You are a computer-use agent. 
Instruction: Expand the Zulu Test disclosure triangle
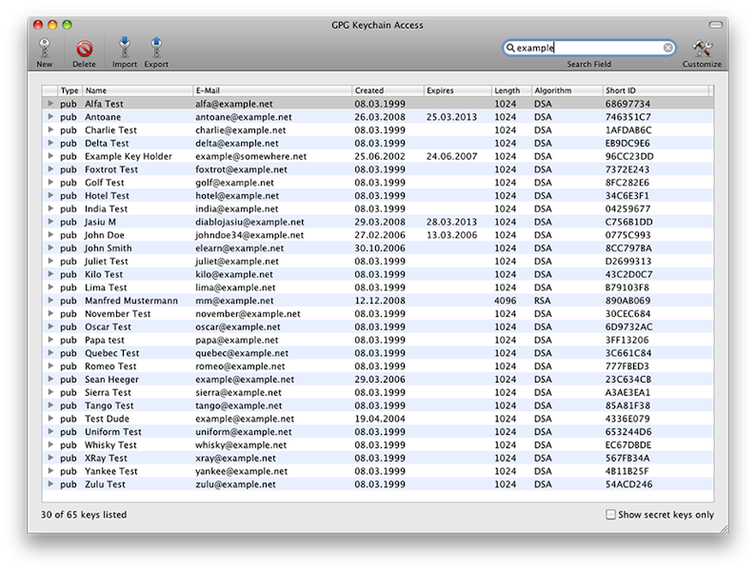(x=50, y=484)
